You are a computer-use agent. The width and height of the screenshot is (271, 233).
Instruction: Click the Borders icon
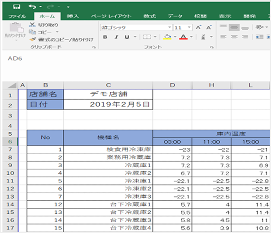click(x=147, y=37)
